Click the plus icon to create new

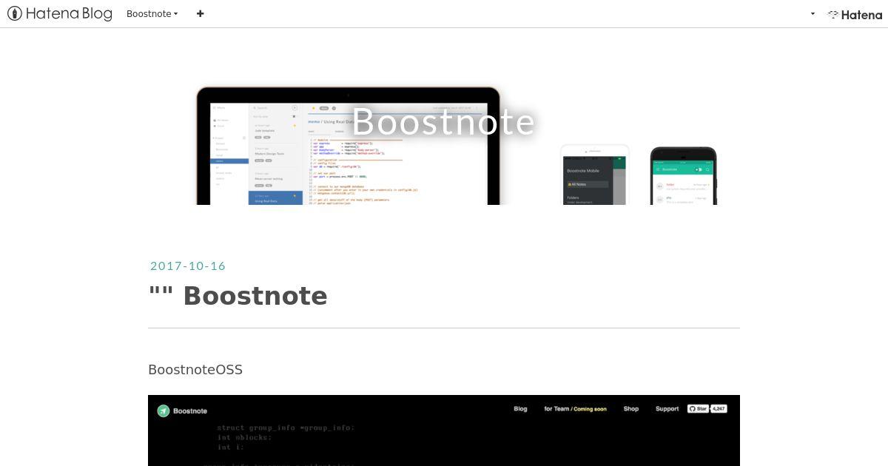click(x=200, y=13)
